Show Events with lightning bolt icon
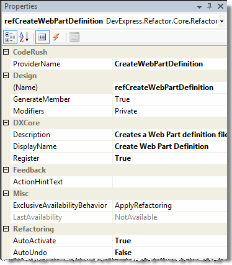Image resolution: width=232 pixels, height=265 pixels. coord(56,37)
